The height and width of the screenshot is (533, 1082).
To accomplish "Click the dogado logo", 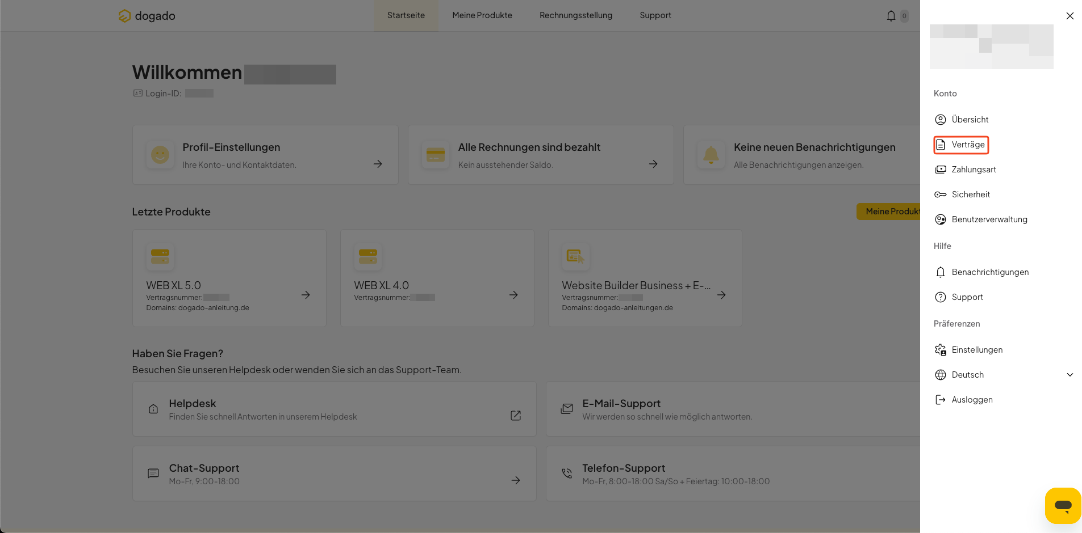I will pyautogui.click(x=147, y=16).
